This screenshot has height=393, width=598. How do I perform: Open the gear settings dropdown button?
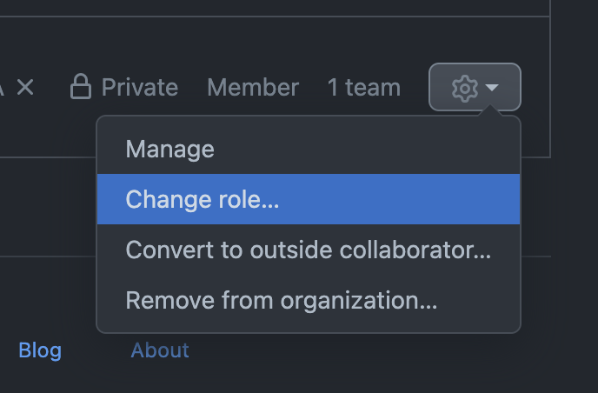pyautogui.click(x=475, y=87)
